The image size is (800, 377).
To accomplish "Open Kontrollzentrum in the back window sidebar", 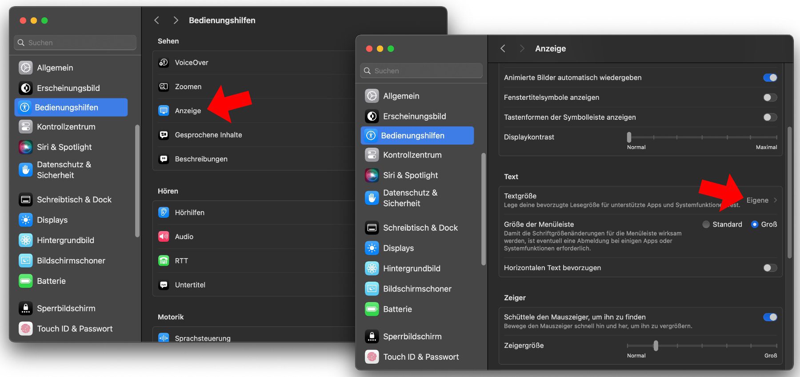I will (x=66, y=127).
